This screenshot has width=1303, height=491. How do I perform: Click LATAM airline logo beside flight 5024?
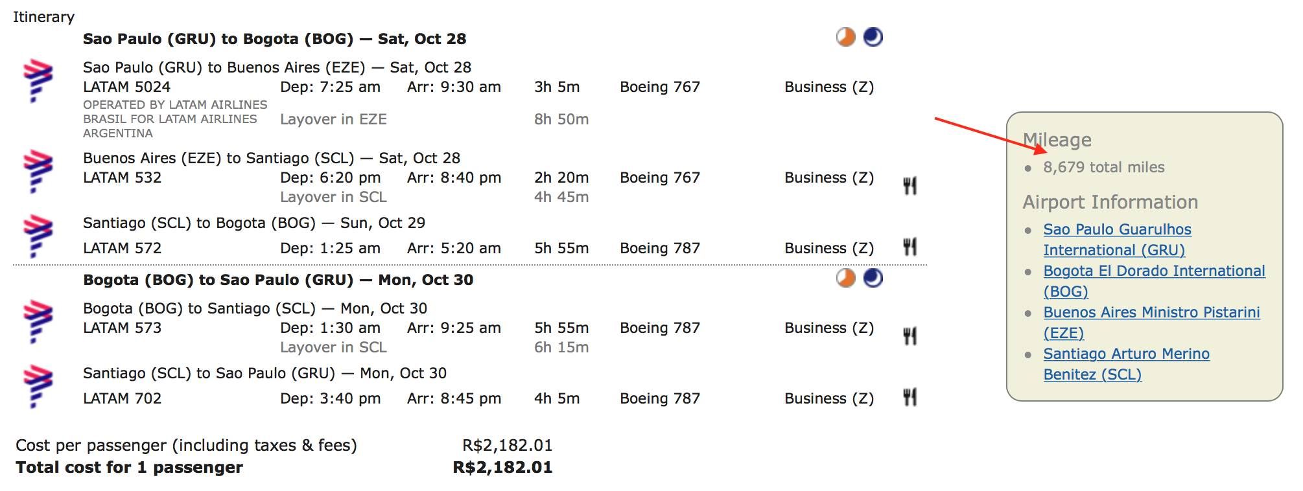pos(38,80)
